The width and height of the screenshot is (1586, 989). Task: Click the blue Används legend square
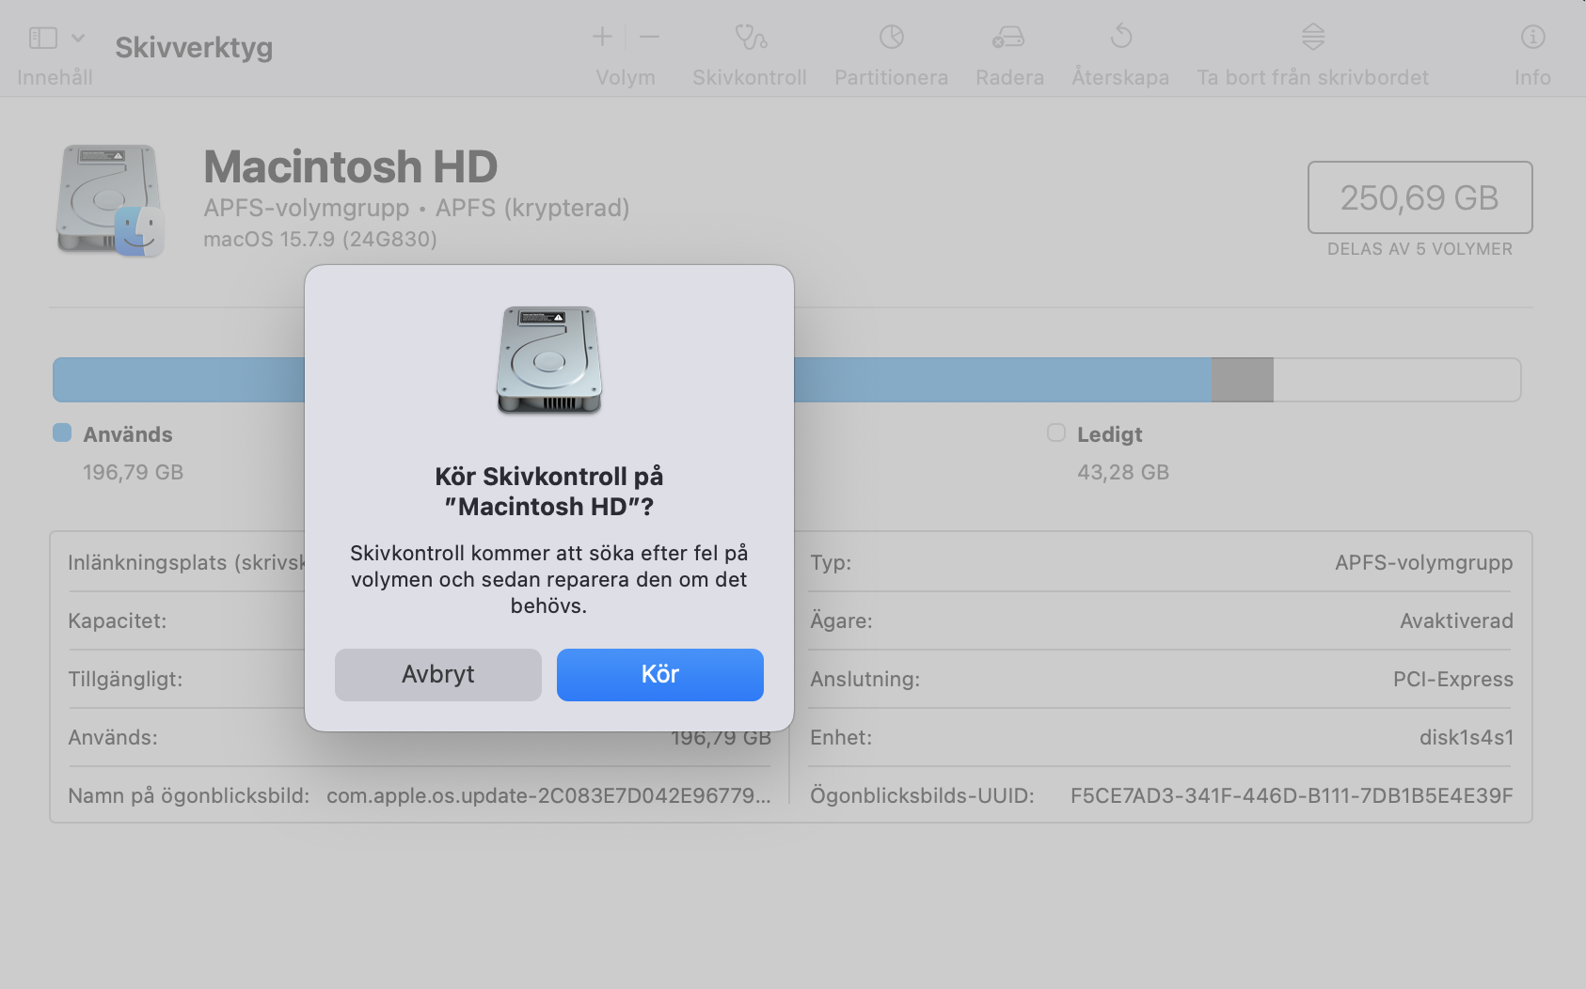pos(62,432)
